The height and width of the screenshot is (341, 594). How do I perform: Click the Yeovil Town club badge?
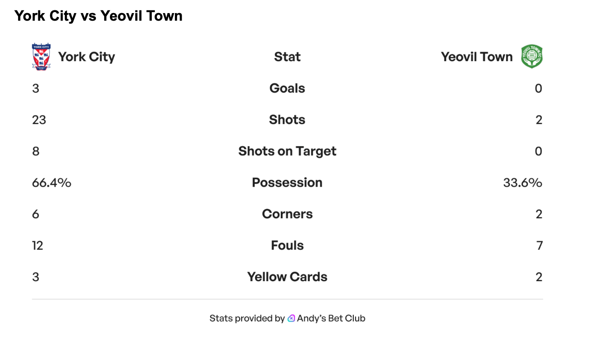tap(532, 57)
